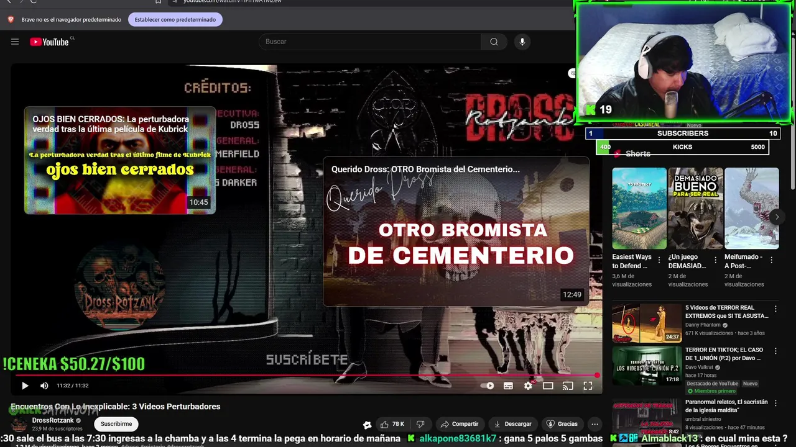Image resolution: width=796 pixels, height=447 pixels.
Task: Expand next Shorts with the right chevron
Action: [777, 217]
